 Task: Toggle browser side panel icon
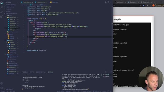[150, 5]
